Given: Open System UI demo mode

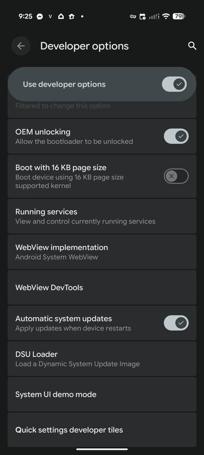Looking at the screenshot, I should 102,394.
